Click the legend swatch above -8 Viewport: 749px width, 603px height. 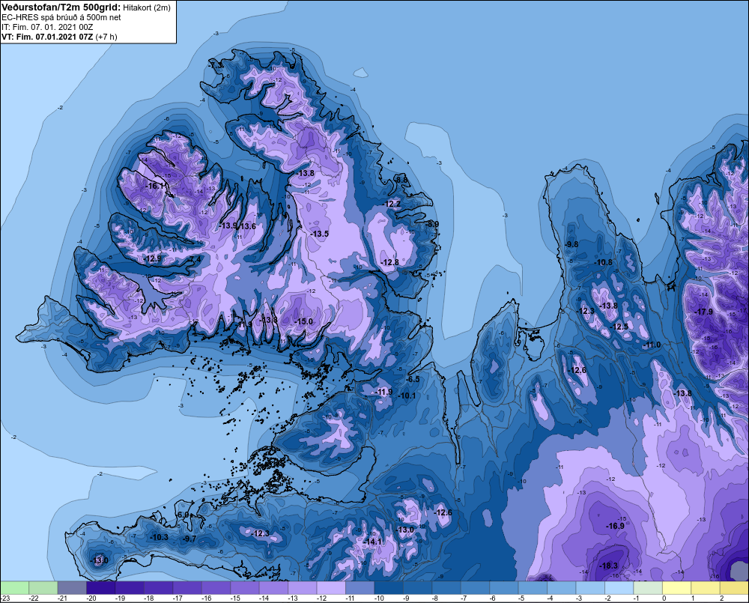[446, 587]
